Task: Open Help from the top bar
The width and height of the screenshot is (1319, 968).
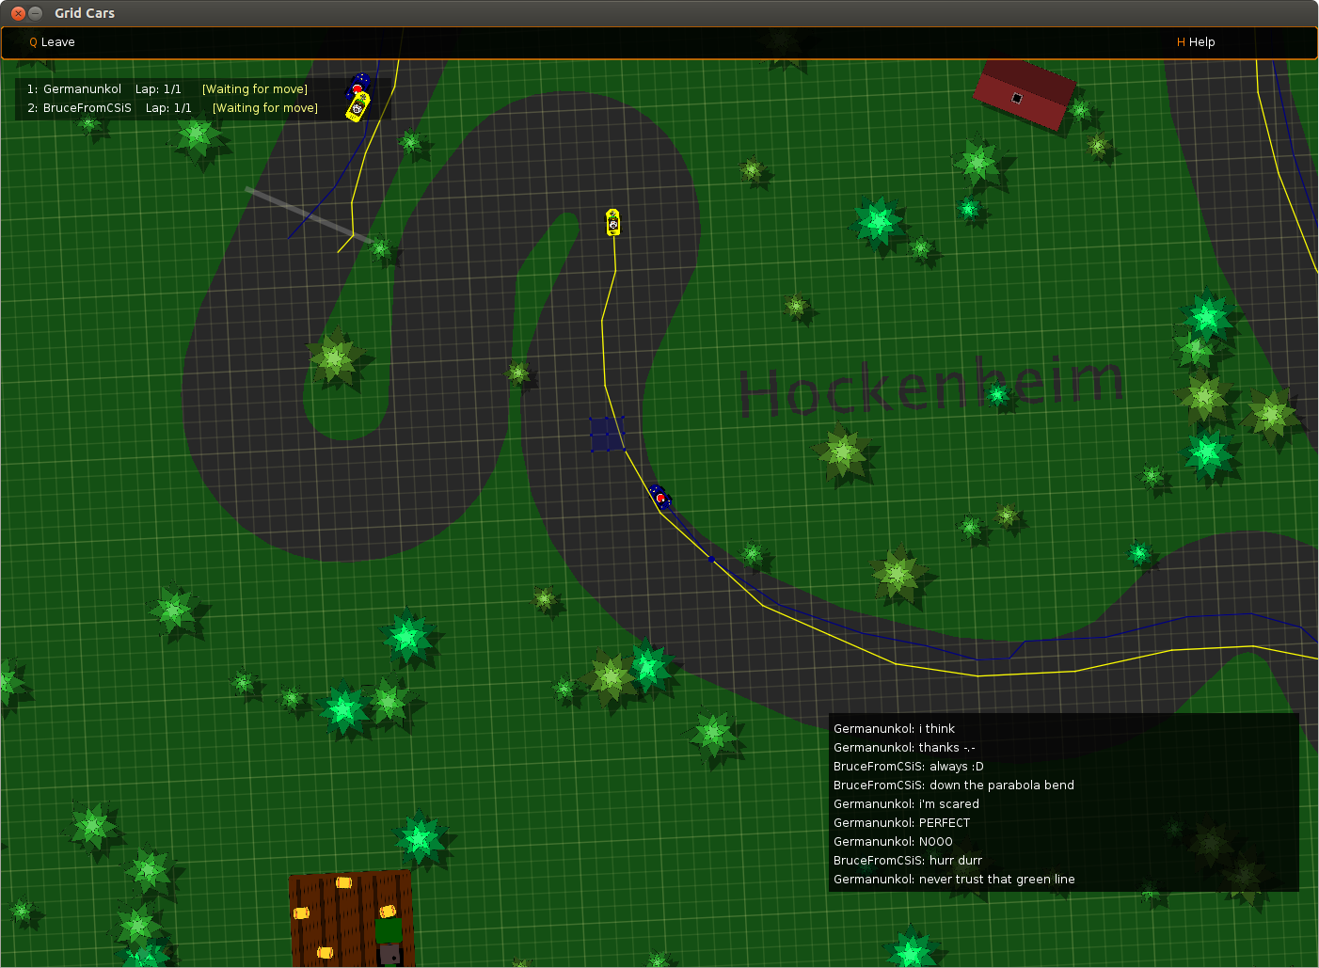Action: [1196, 42]
